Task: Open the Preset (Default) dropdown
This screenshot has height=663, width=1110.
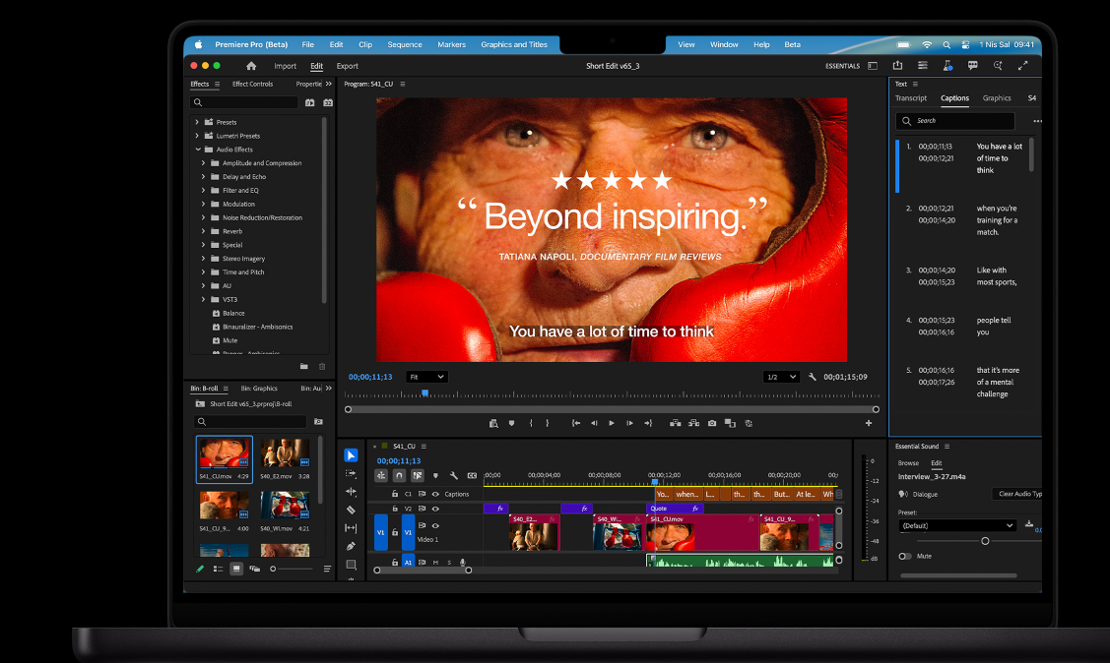Action: pos(956,525)
